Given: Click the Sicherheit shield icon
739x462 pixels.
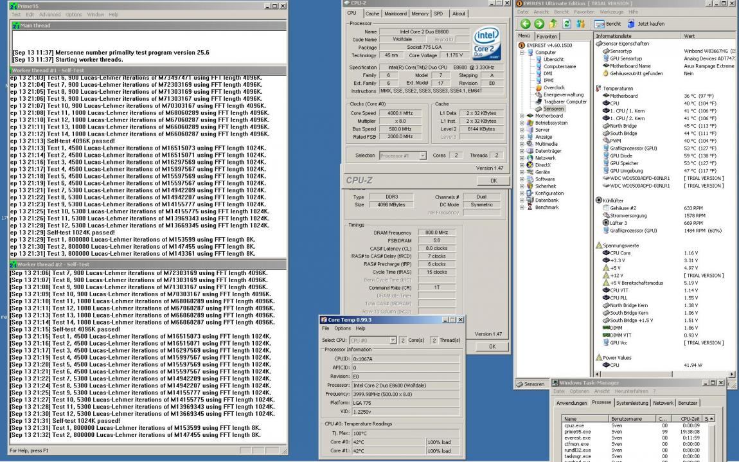Looking at the screenshot, I should coord(530,186).
